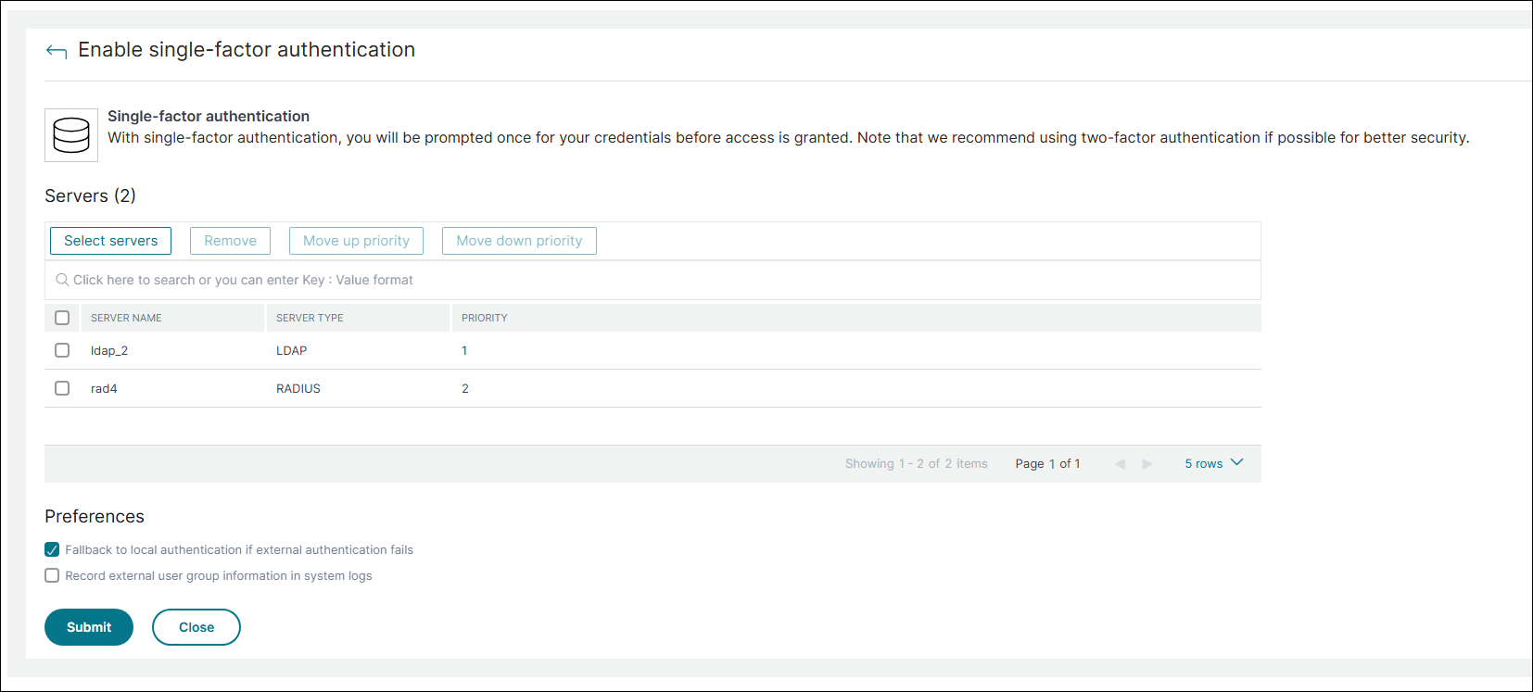Image resolution: width=1533 pixels, height=692 pixels.
Task: Click priority value 1 for ldap_2
Action: pos(464,350)
